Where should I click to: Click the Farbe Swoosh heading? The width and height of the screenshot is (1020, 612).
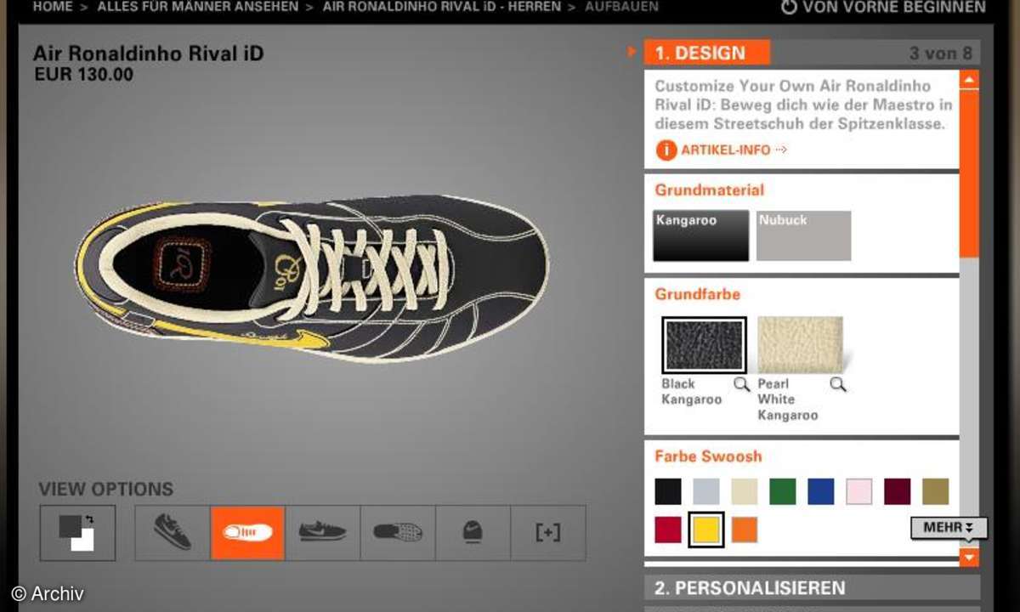(708, 456)
